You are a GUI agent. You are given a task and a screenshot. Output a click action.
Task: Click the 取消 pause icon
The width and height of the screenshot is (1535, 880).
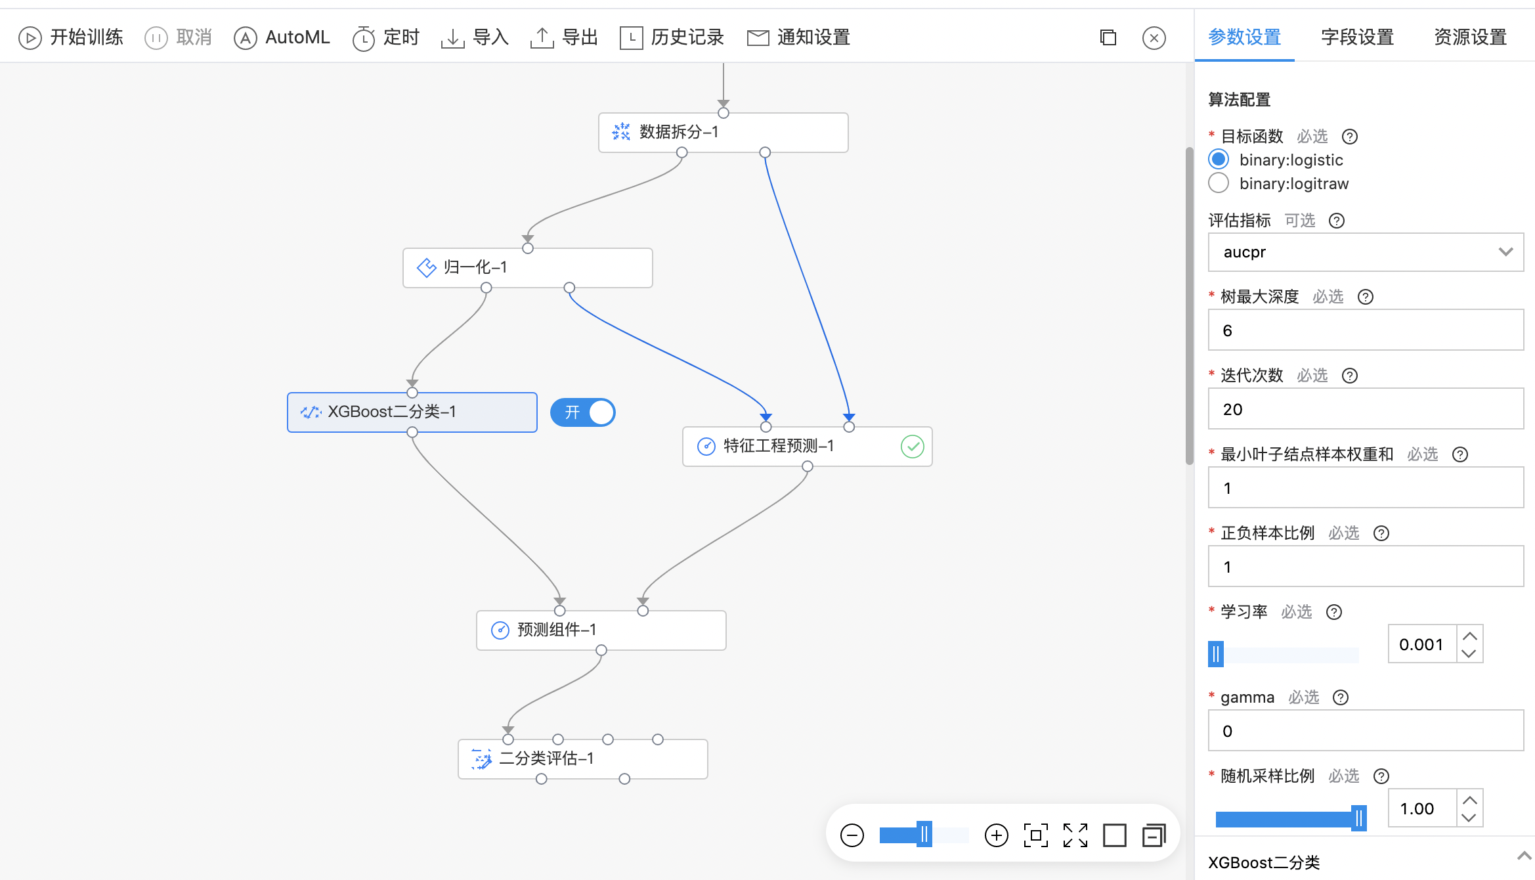[156, 38]
